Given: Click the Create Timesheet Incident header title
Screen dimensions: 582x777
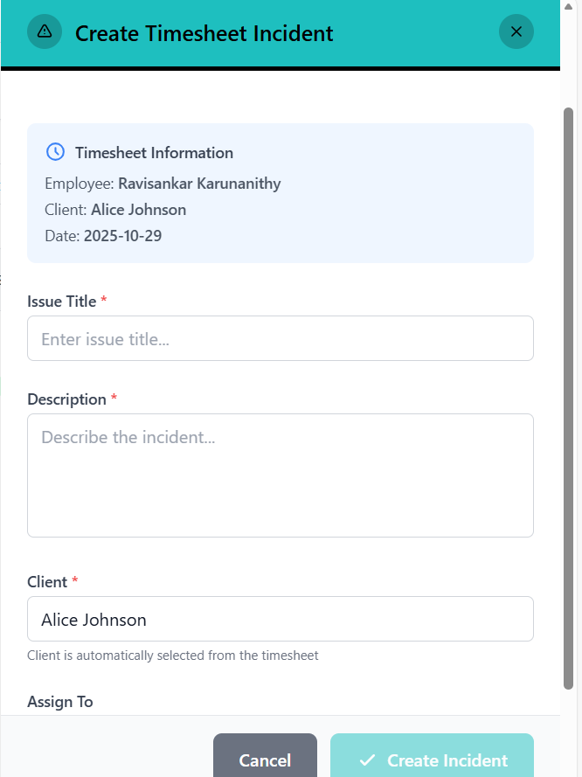Looking at the screenshot, I should pyautogui.click(x=204, y=33).
